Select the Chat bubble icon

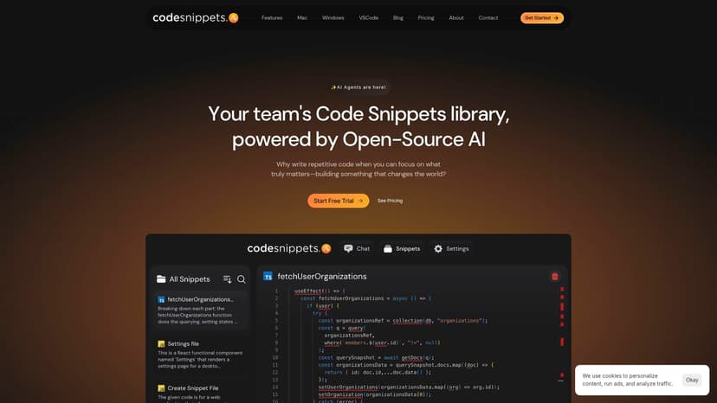(x=348, y=248)
